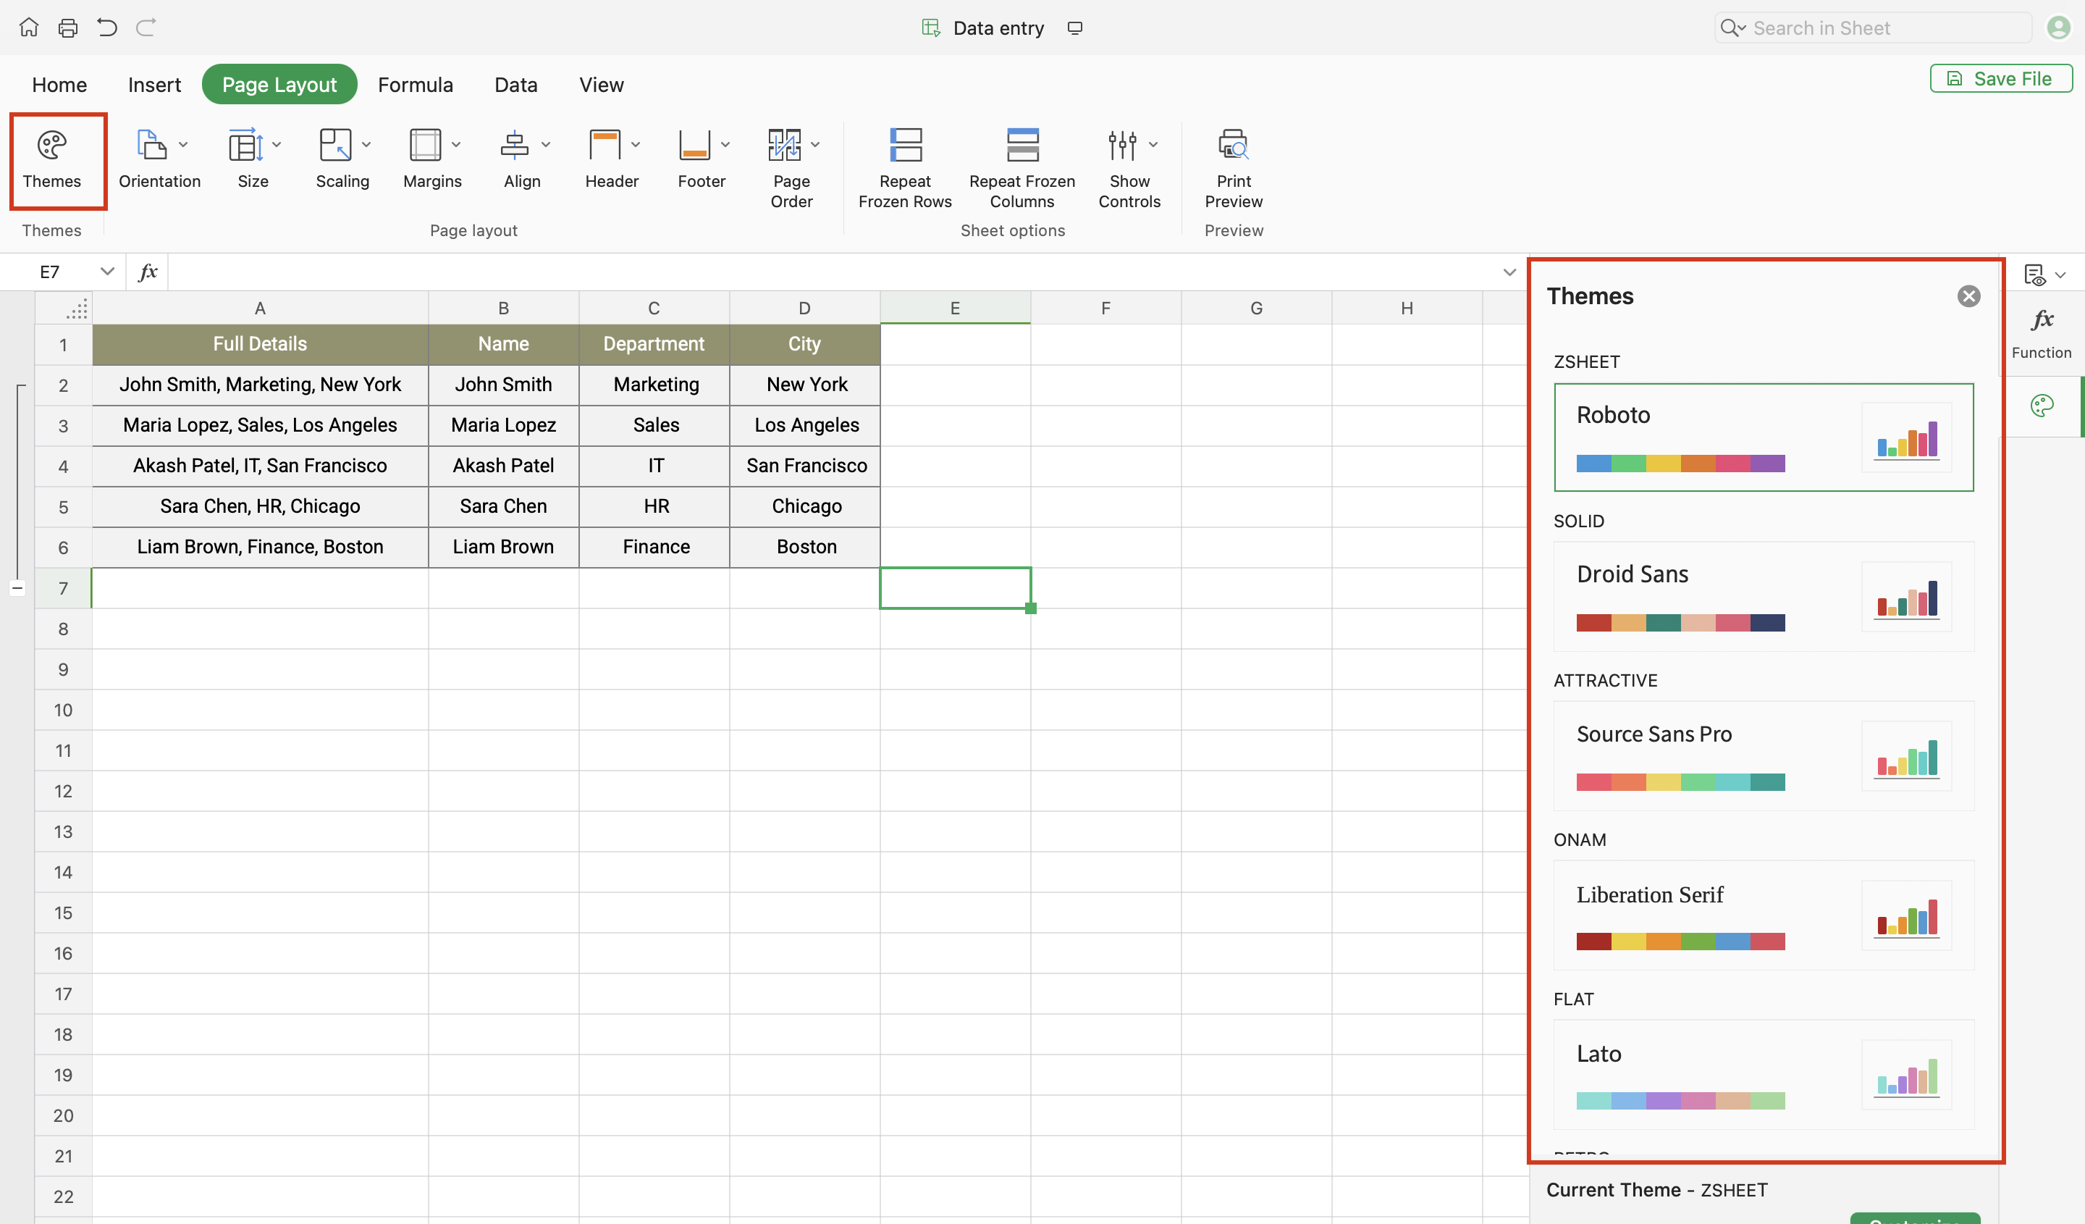2085x1224 pixels.
Task: Expand the Show Controls dropdown
Action: pos(1153,145)
